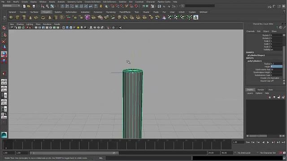This screenshot has height=161, width=287.
Task: Toggle Use All Lights yellow bulb icon
Action: pos(78,28)
